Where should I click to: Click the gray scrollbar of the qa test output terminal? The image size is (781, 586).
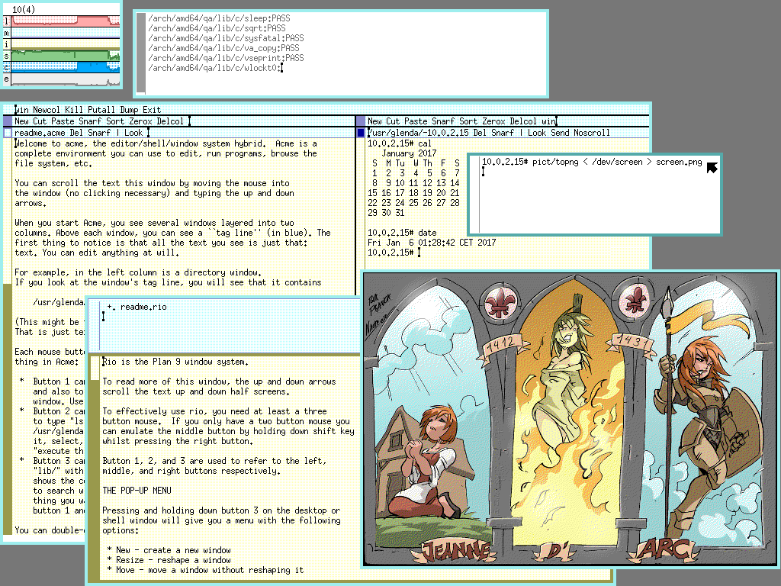click(141, 53)
